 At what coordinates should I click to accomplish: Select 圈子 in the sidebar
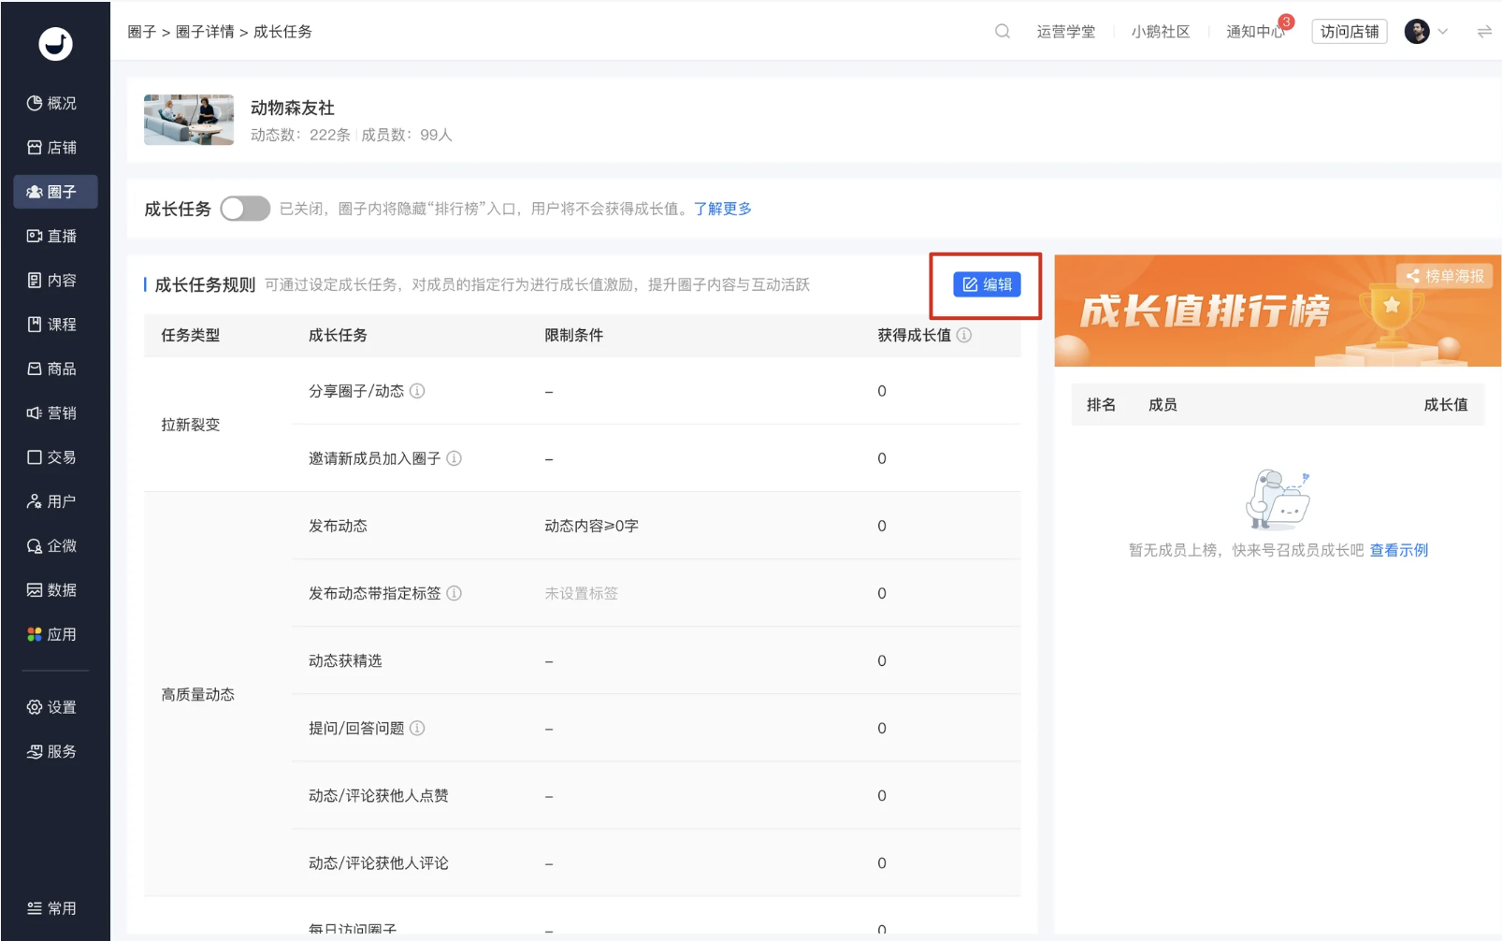[55, 192]
